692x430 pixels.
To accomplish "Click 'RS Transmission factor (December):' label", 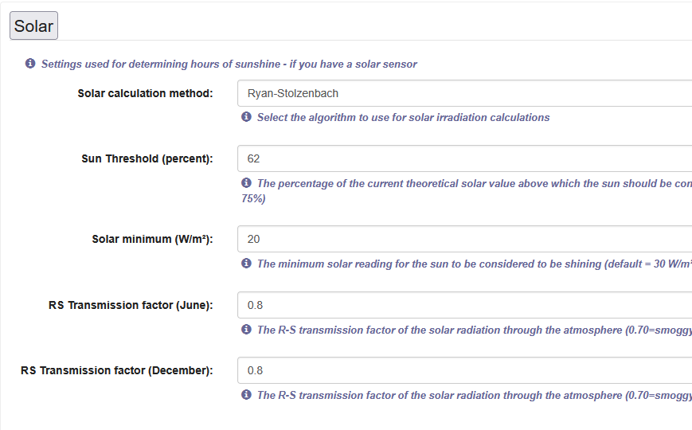I will tap(117, 370).
